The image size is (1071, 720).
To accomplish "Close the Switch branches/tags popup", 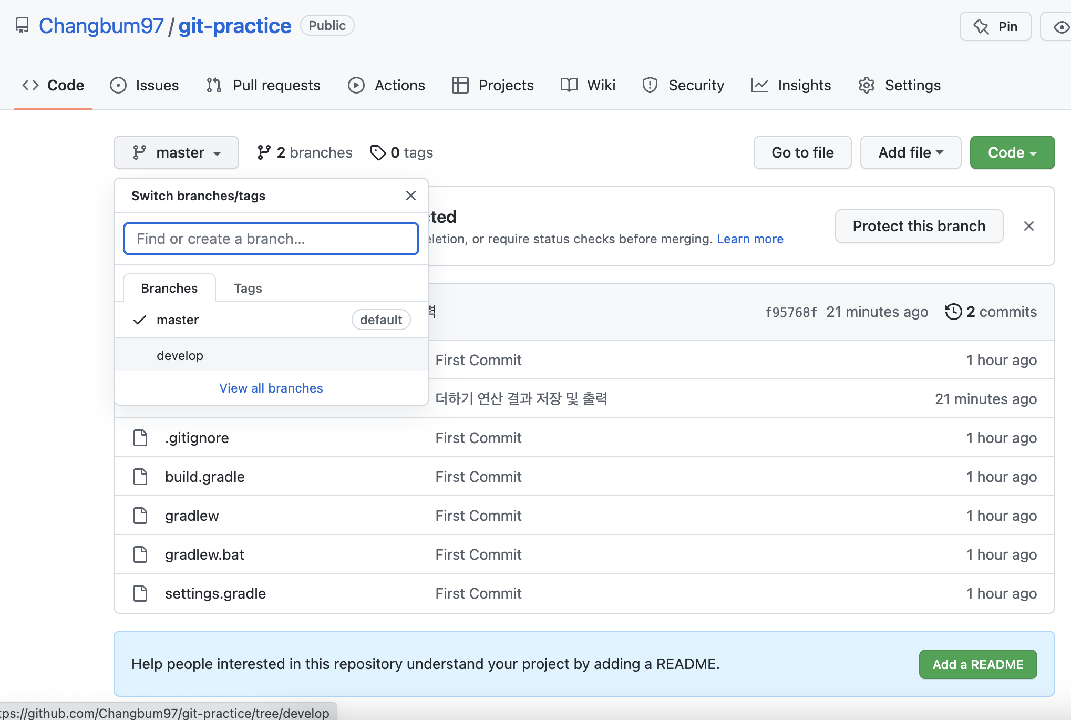I will 411,196.
